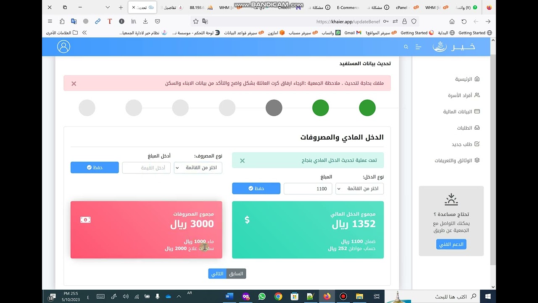The image size is (538, 303).
Task: Reload the page with browser refresh
Action: 464,21
